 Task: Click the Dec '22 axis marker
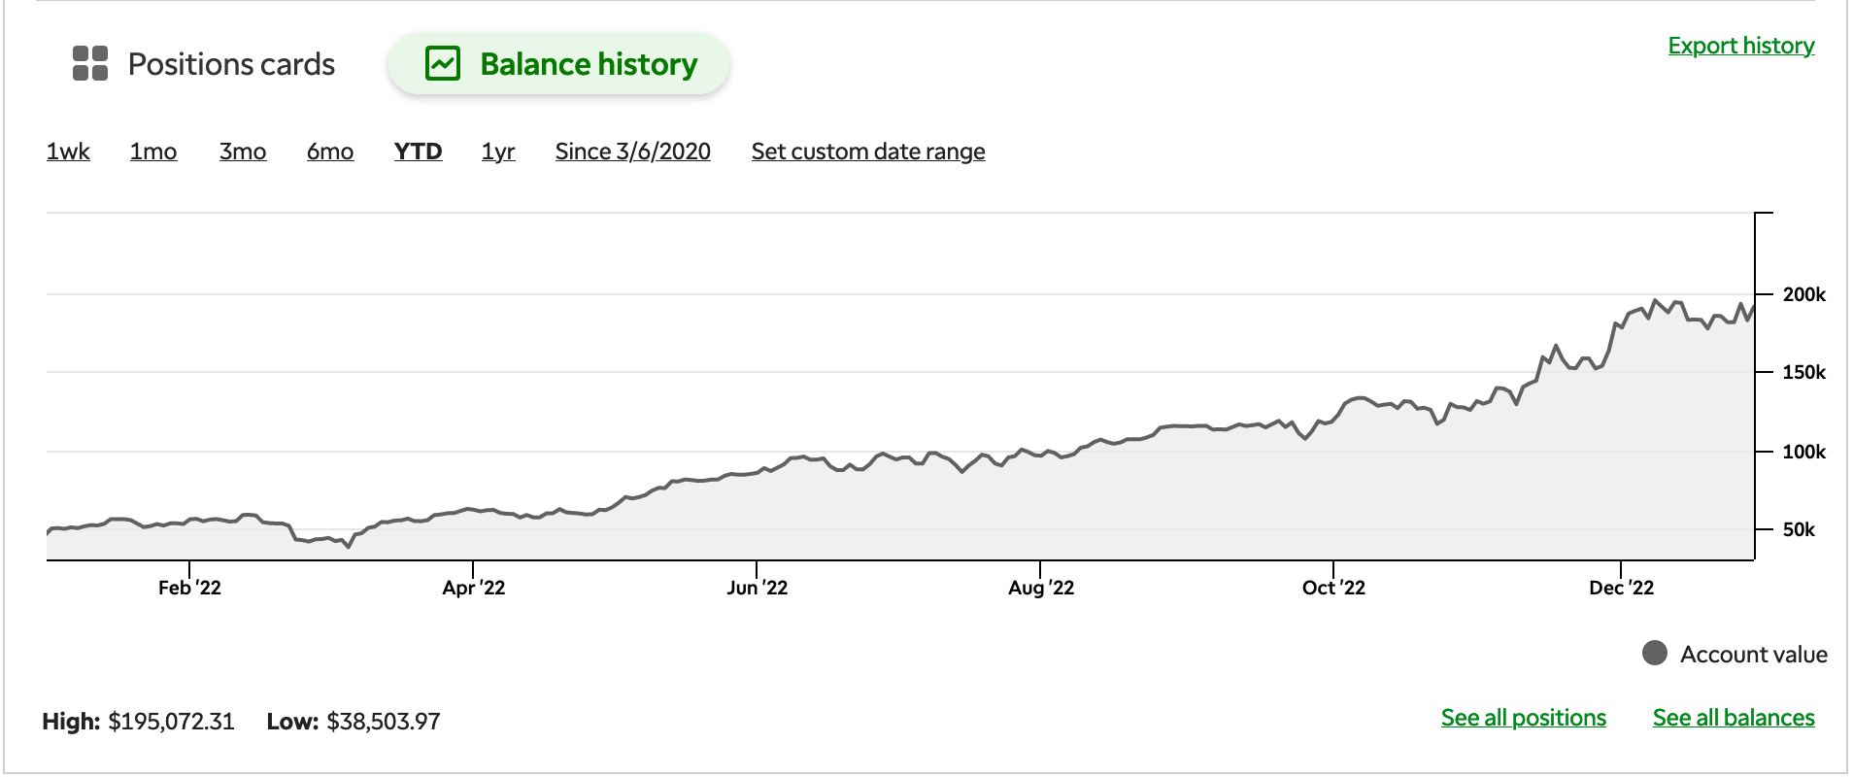point(1621,588)
